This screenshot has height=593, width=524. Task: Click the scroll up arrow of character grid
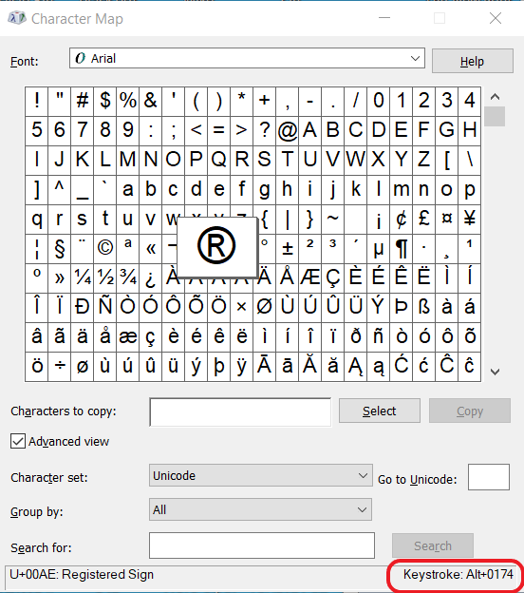(x=495, y=97)
